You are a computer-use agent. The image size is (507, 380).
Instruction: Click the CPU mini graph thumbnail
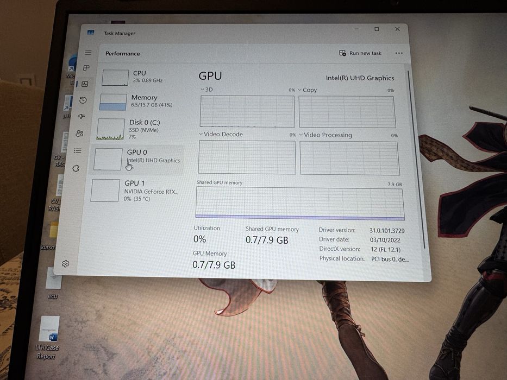pos(115,78)
